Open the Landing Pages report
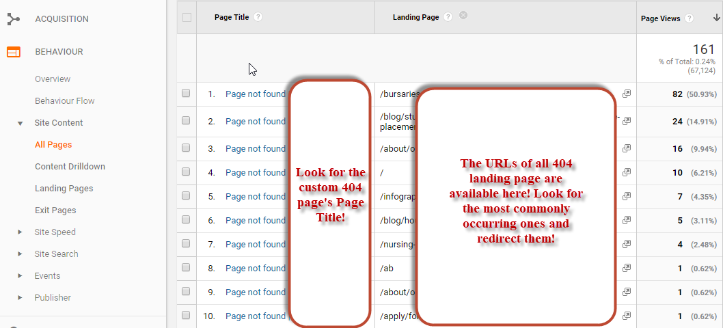Screen dimensions: 723x328 (64, 189)
